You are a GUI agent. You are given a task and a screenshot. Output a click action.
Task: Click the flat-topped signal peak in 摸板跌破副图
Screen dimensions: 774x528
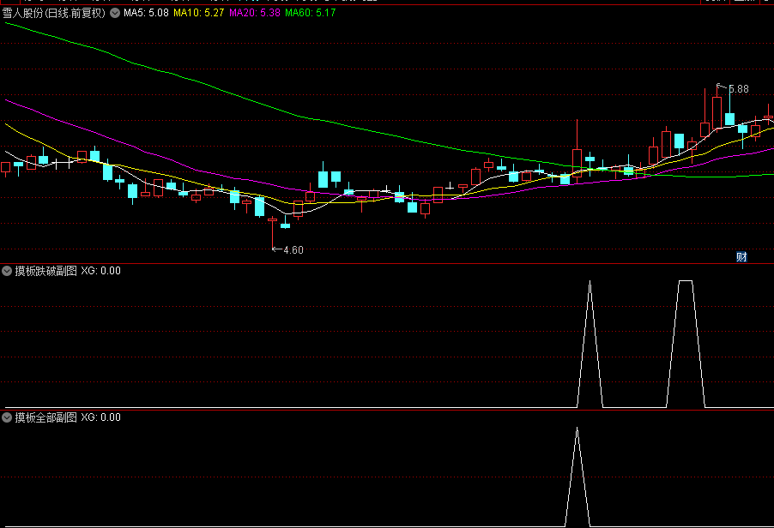pos(686,281)
